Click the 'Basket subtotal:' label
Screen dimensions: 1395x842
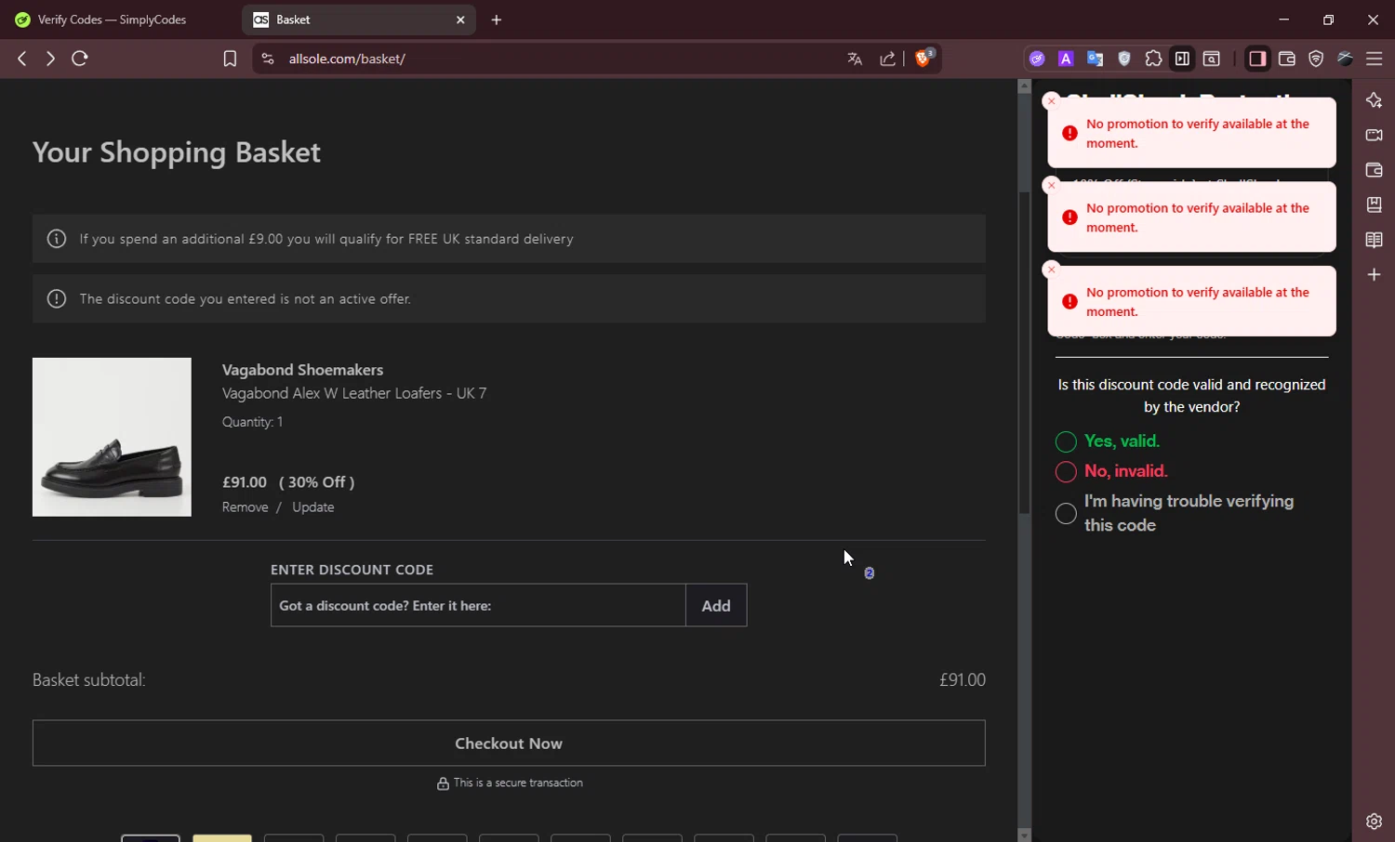[x=89, y=680]
